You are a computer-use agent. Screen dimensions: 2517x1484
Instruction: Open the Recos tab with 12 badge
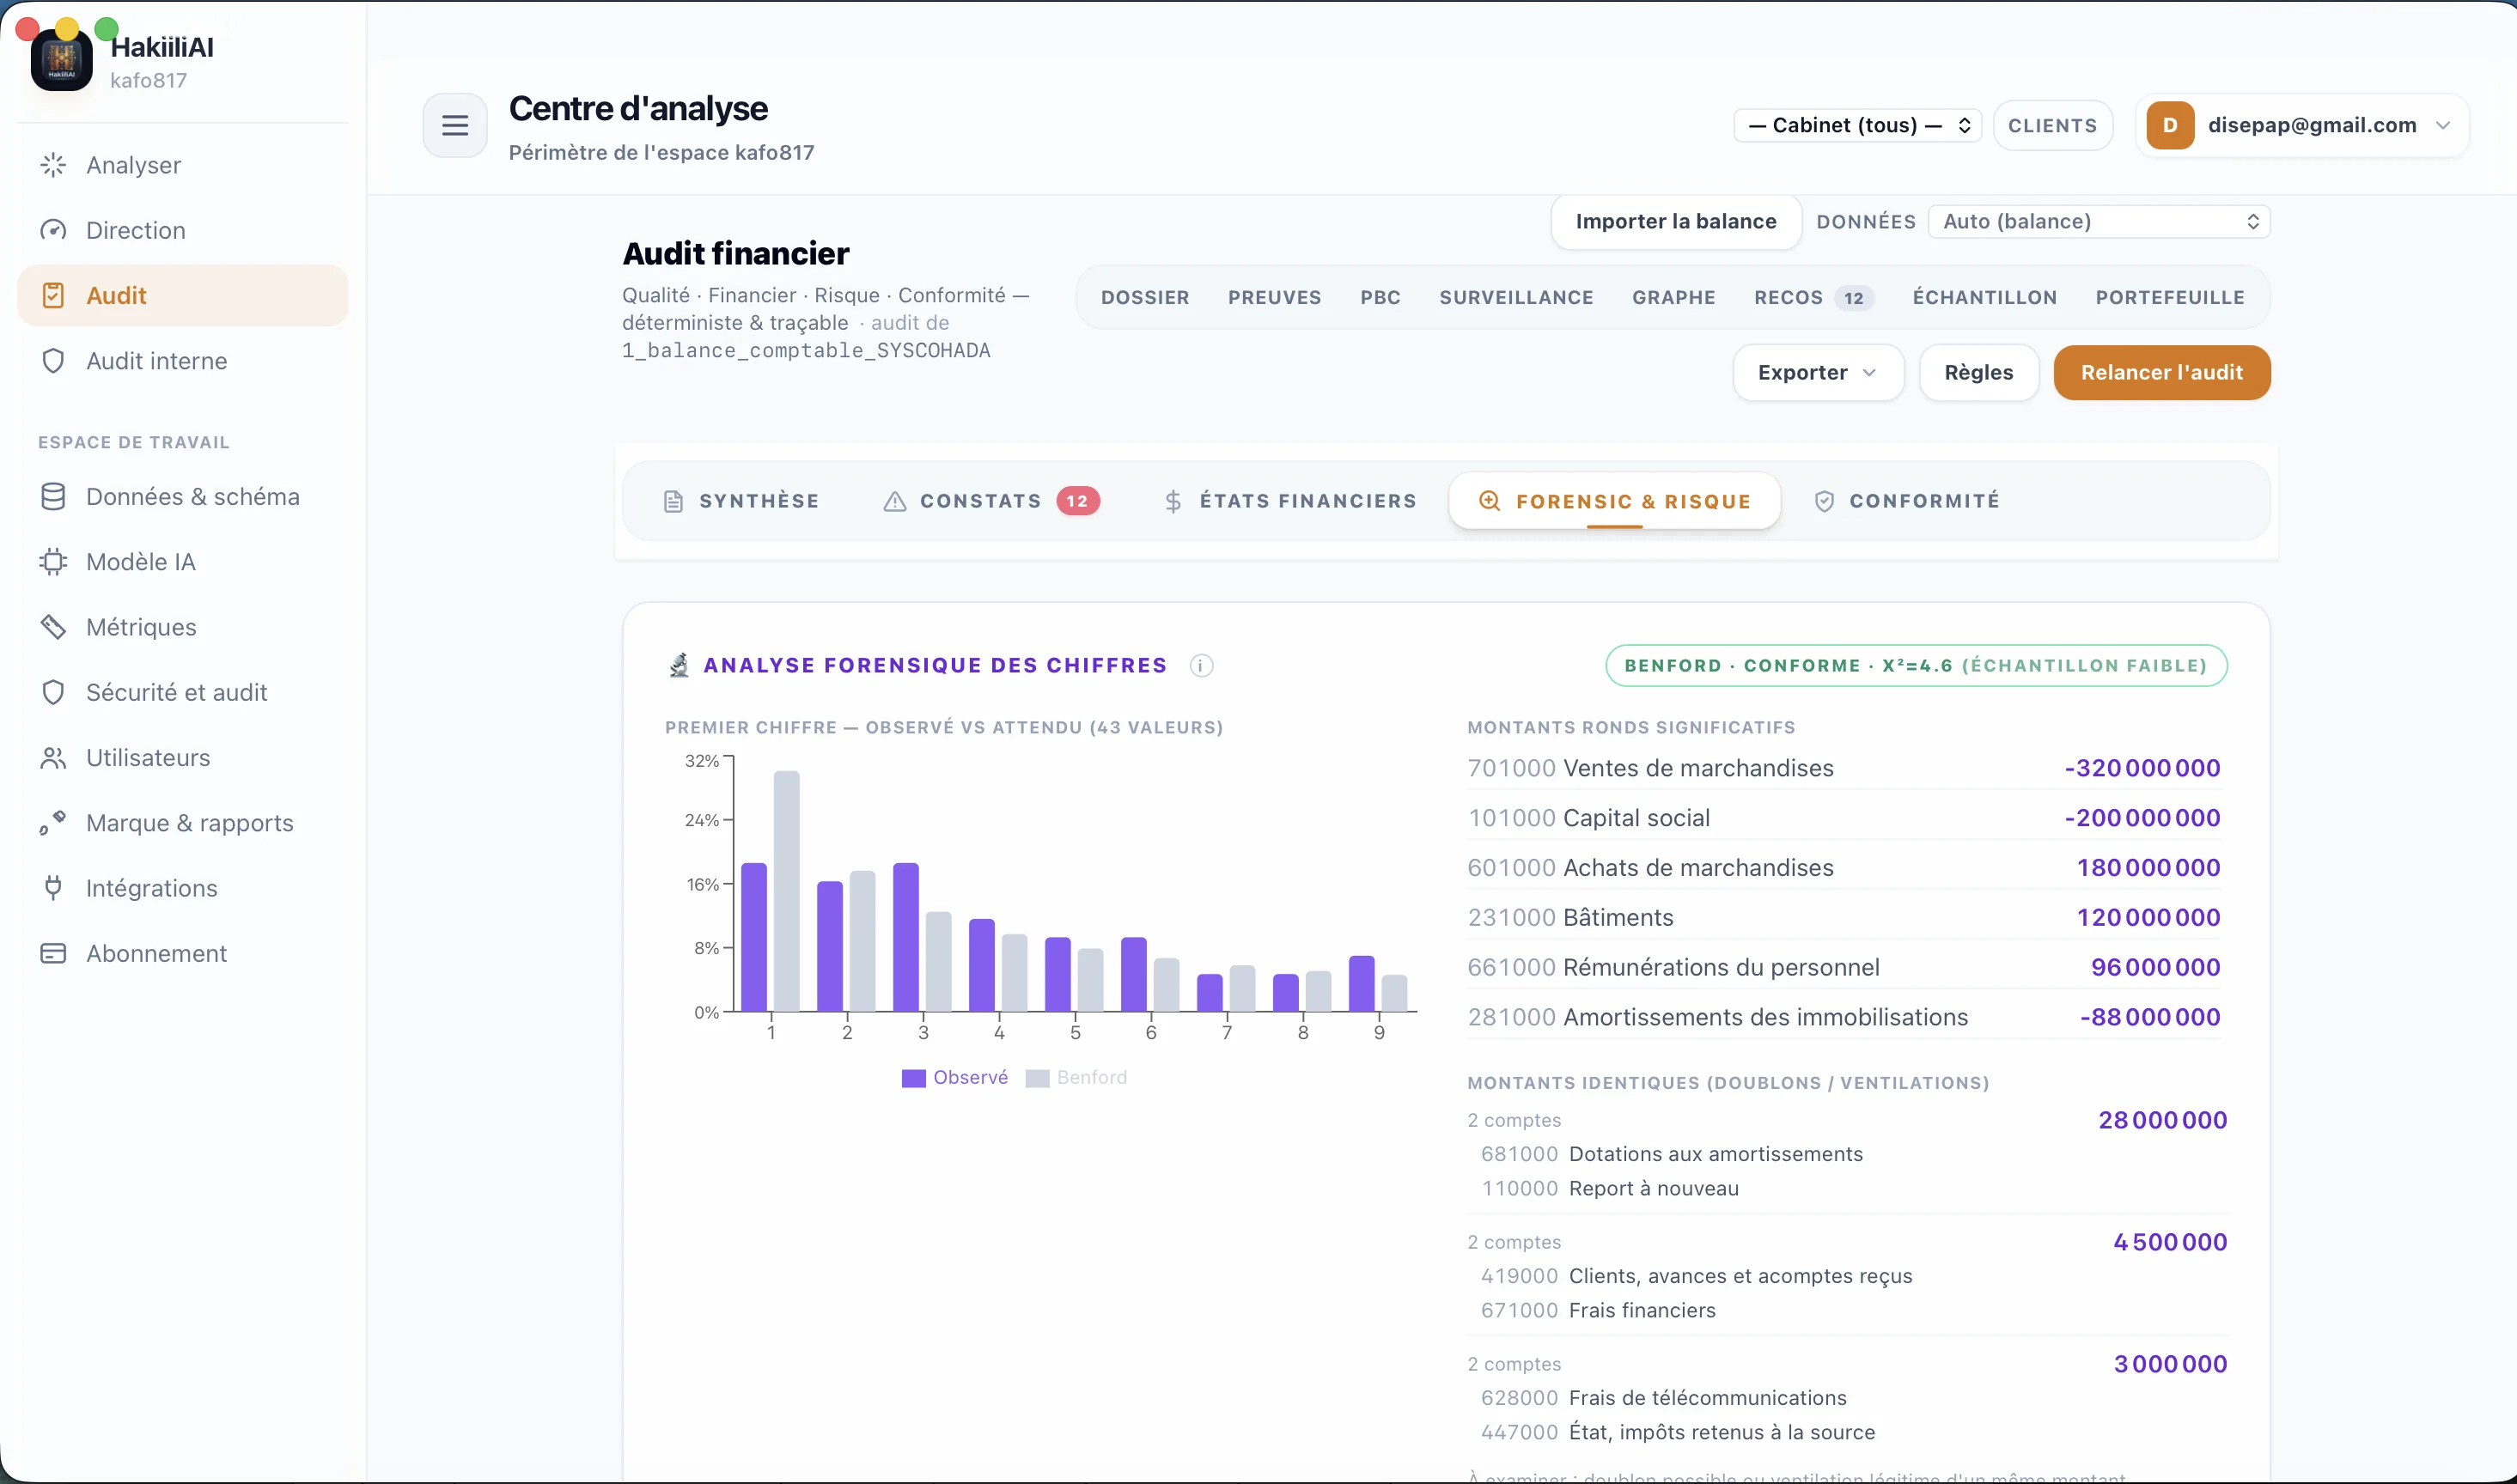point(1813,297)
